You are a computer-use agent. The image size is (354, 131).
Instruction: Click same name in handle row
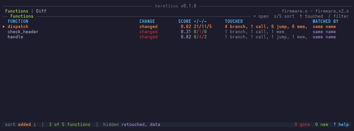click(x=324, y=37)
